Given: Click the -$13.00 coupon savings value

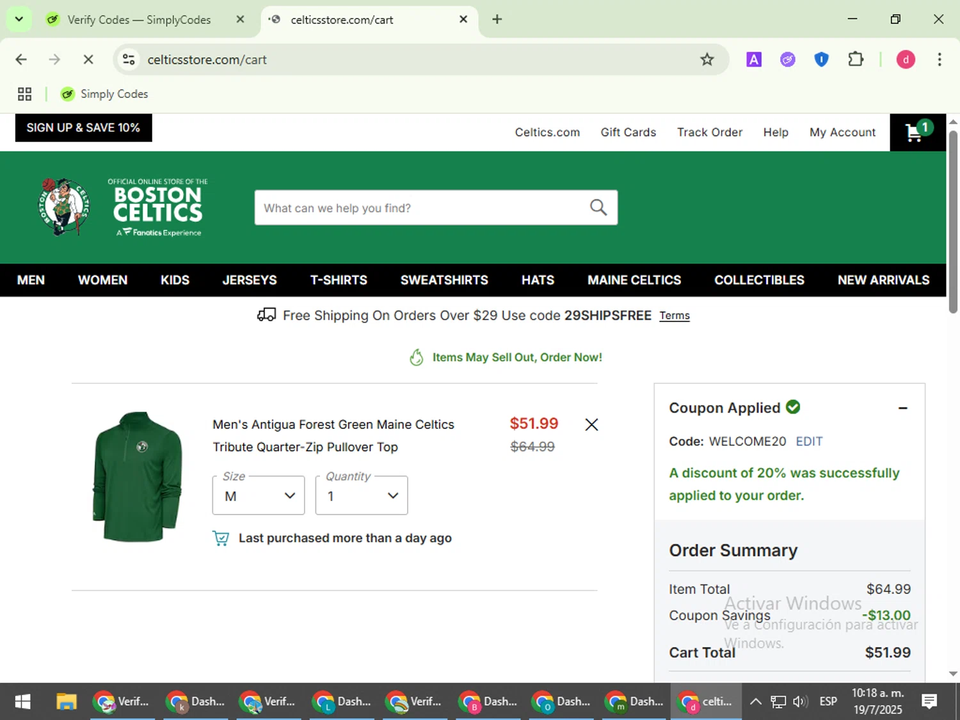Looking at the screenshot, I should click(886, 615).
